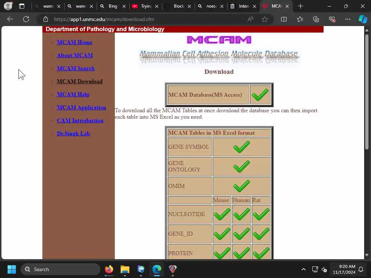Open Settings and more menu
The height and width of the screenshot is (278, 371).
347,19
